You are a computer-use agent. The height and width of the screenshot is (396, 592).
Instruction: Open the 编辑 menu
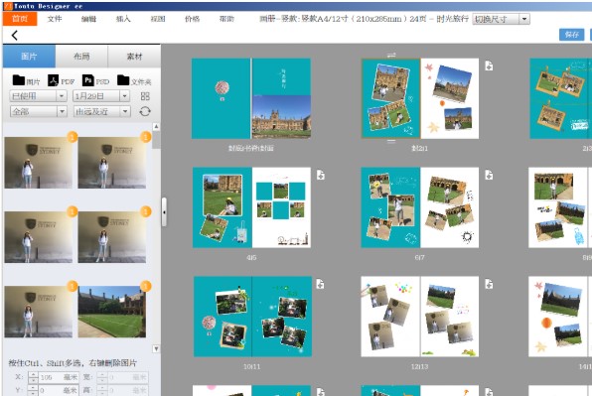tap(88, 19)
